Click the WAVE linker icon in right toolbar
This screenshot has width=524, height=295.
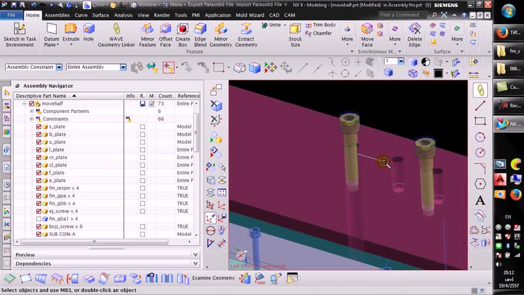(x=480, y=90)
